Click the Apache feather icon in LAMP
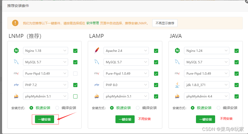Viewport: 248px width, 134px height. [97, 51]
